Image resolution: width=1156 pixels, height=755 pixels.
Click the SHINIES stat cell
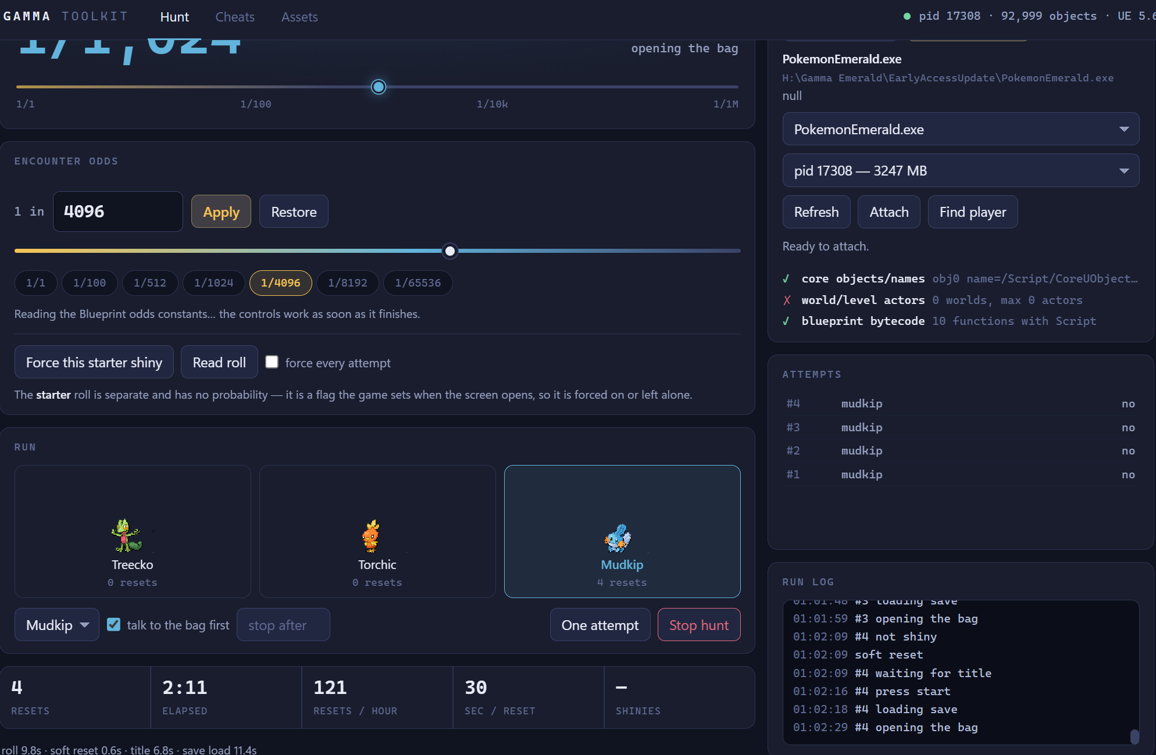(679, 697)
